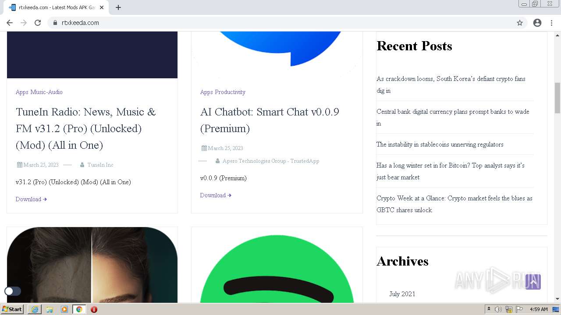
Task: Click the browser back arrow
Action: [x=10, y=23]
